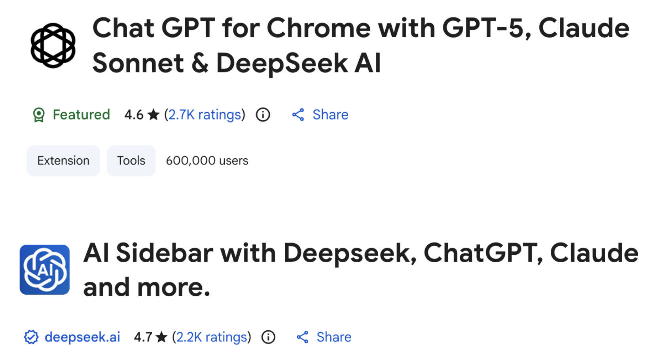Click the verified badge icon before deepseek.ai
Image resolution: width=667 pixels, height=358 pixels.
coord(31,337)
